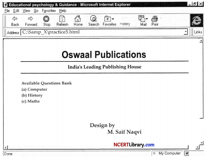211x159 pixels.
Task: Open the Go menu
Action: tap(36, 11)
